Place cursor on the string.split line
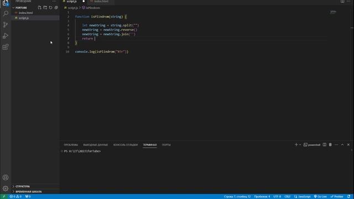 [x=111, y=25]
